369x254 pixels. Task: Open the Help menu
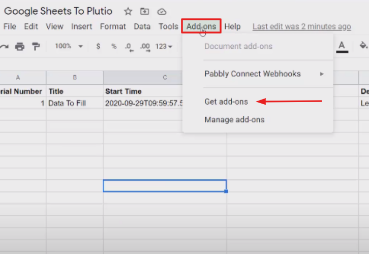[x=232, y=26]
